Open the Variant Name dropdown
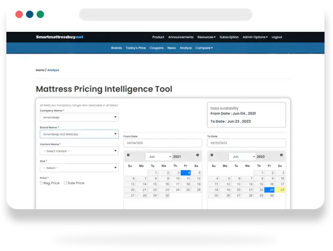333x251 pixels. [79, 151]
